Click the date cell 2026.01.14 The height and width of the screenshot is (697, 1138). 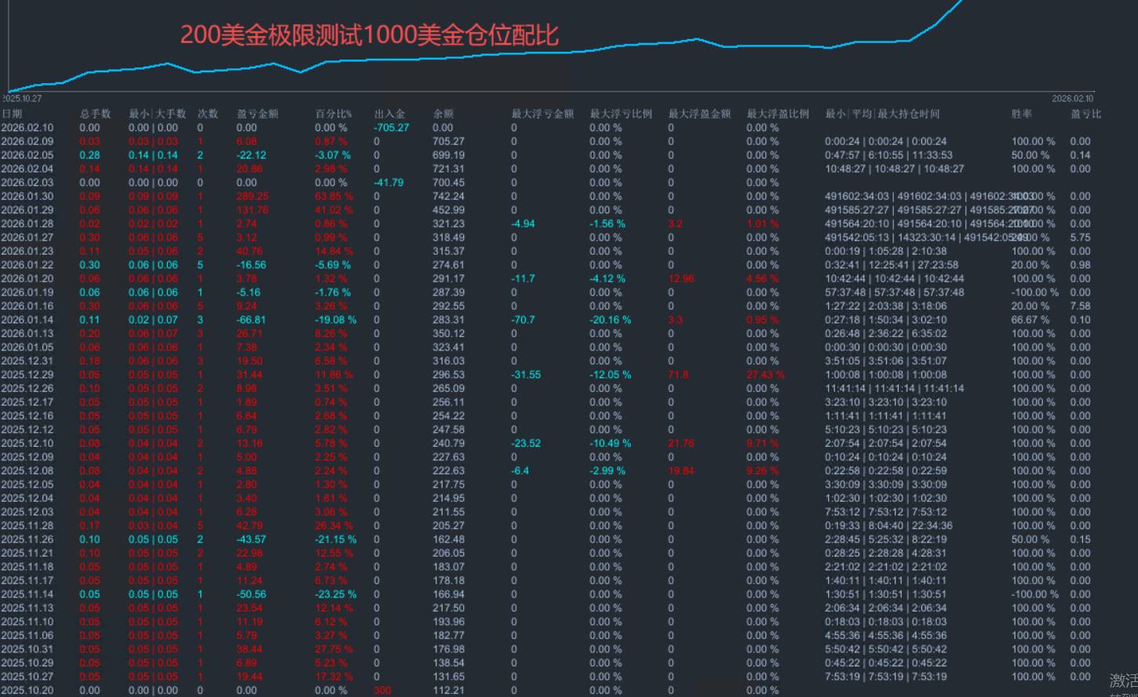(27, 320)
